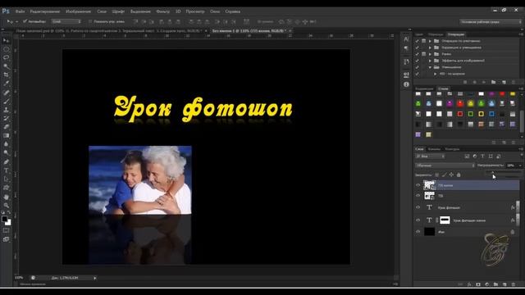Expand the second action set folder
This screenshot has width=525, height=295.
point(430,48)
